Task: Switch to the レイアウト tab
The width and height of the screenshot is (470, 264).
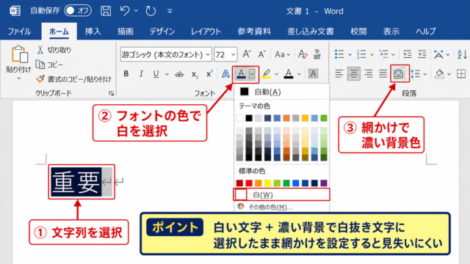Action: click(206, 32)
